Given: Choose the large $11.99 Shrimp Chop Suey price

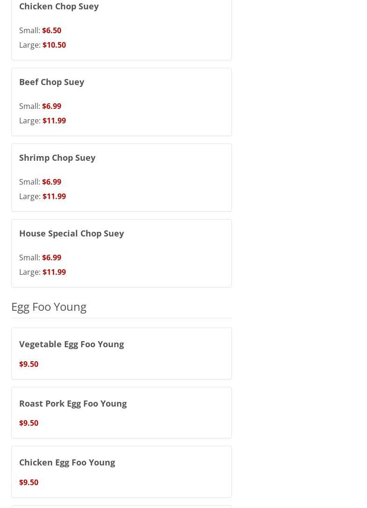Looking at the screenshot, I should pyautogui.click(x=54, y=196).
